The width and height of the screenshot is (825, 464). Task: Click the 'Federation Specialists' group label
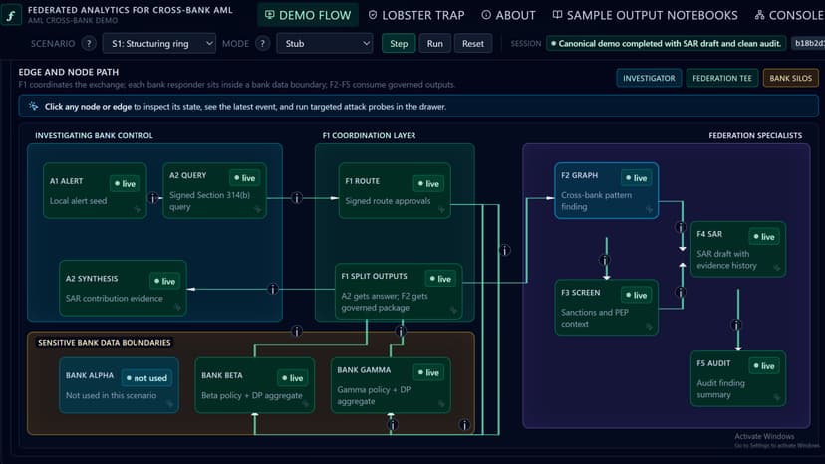tap(755, 135)
